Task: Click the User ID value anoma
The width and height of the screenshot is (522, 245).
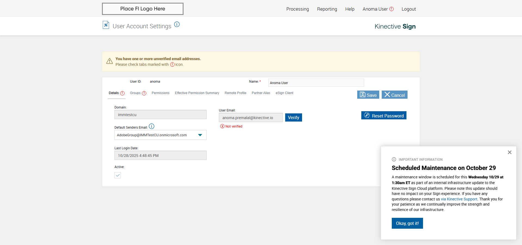Action: 155,82
